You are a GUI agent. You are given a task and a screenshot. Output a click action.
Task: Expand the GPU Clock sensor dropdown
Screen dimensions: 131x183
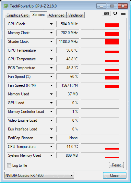tap(51, 24)
